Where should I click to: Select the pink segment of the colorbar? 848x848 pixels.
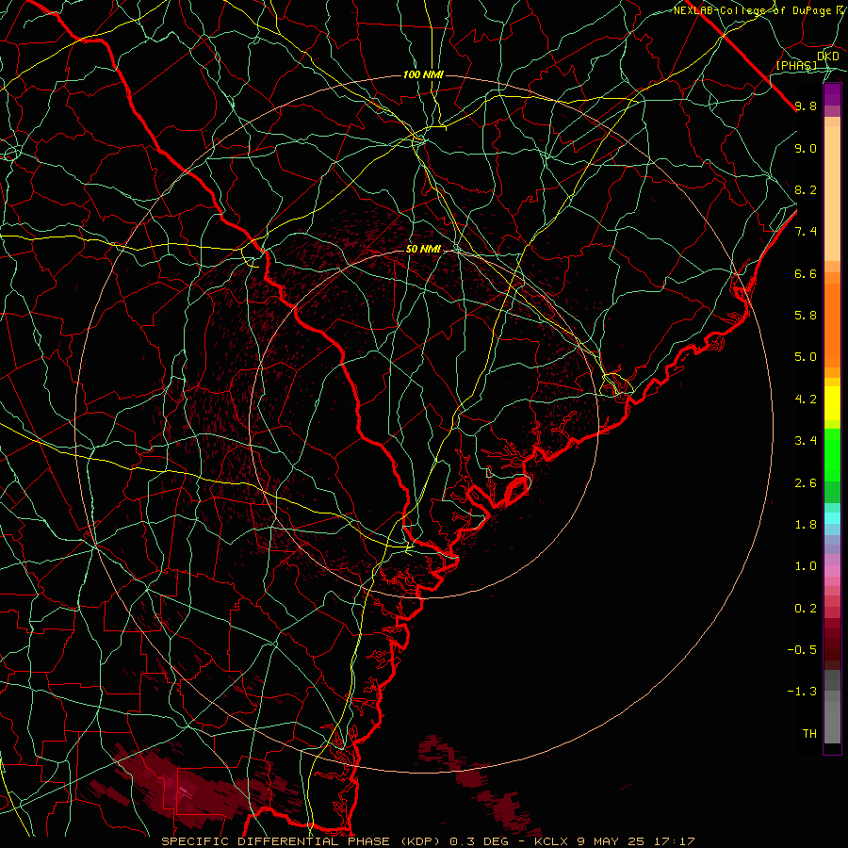(x=832, y=571)
